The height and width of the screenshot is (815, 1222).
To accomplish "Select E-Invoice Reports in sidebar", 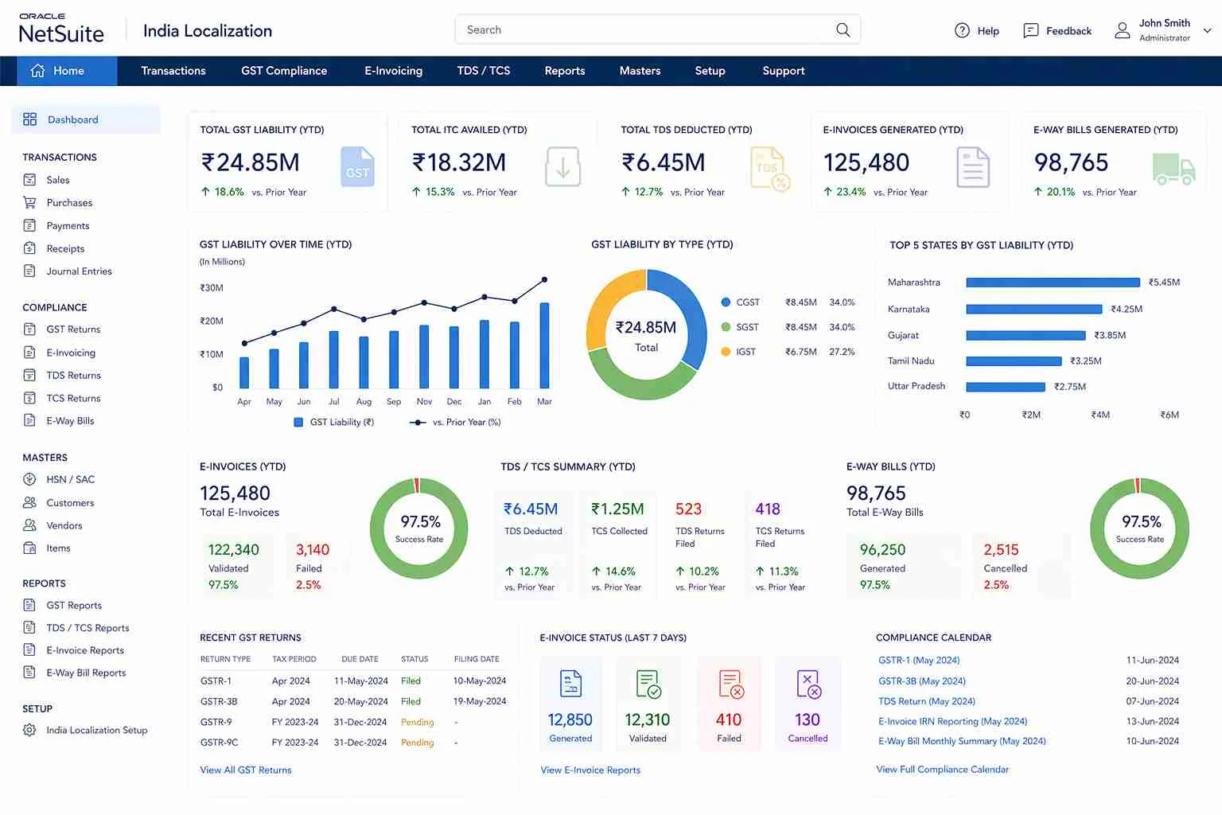I will [x=85, y=650].
